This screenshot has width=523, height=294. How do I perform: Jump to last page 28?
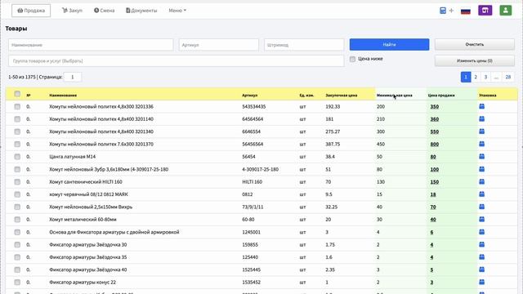click(x=507, y=77)
